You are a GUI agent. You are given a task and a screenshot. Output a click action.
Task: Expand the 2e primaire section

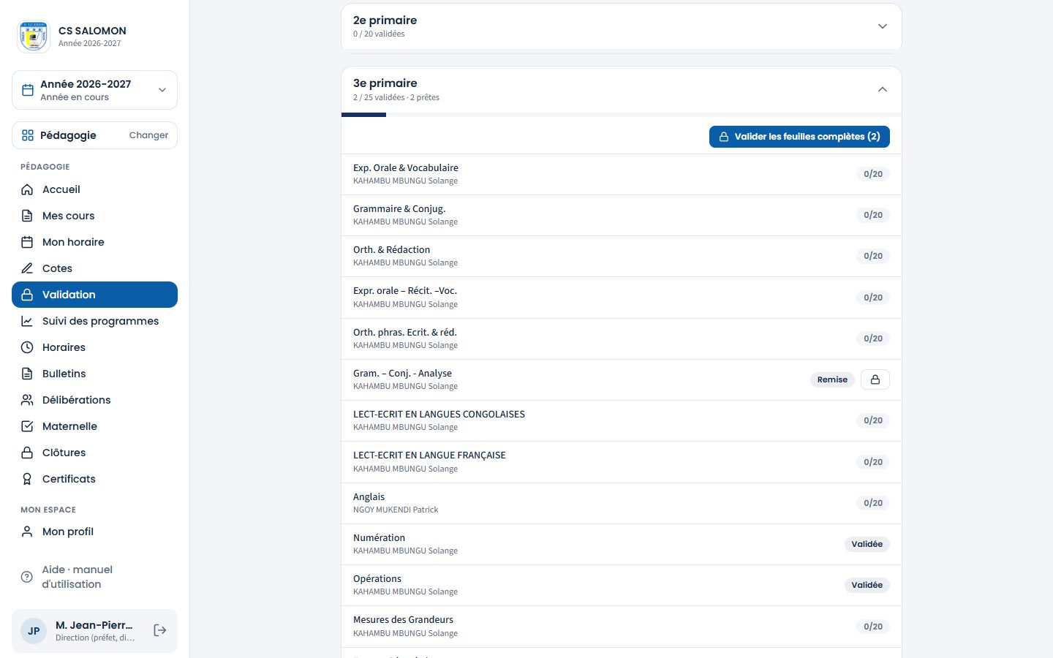622,26
